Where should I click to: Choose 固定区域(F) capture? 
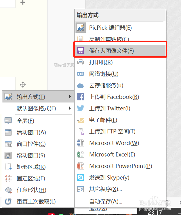point(38,178)
